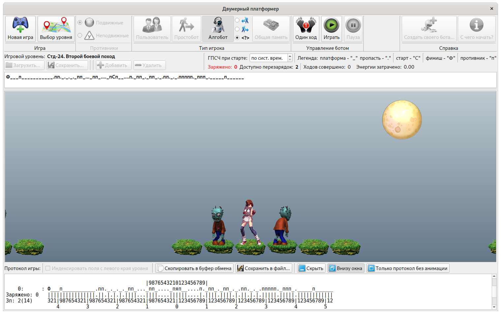The width and height of the screenshot is (501, 314).
Task: Copy the protocol with Скопировать в буфер обмена
Action: [x=195, y=268]
